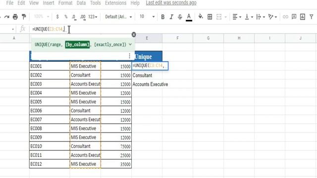The image size is (317, 178).
Task: Click the insert chart icon
Action: pyautogui.click(x=303, y=17)
